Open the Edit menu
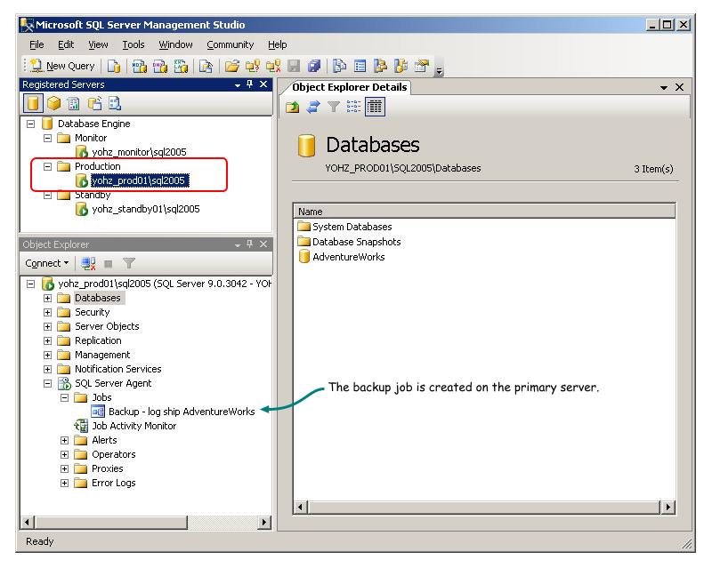 pos(66,44)
